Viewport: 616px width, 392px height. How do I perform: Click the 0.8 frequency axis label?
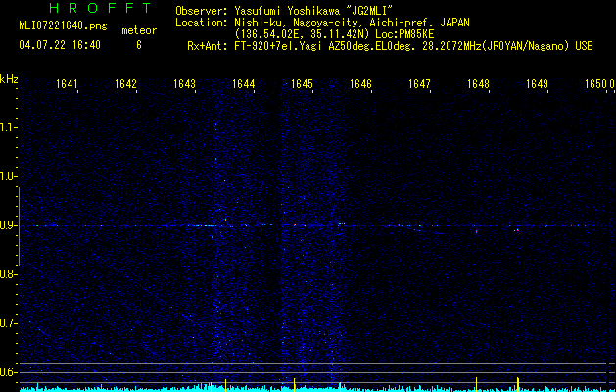pos(8,274)
